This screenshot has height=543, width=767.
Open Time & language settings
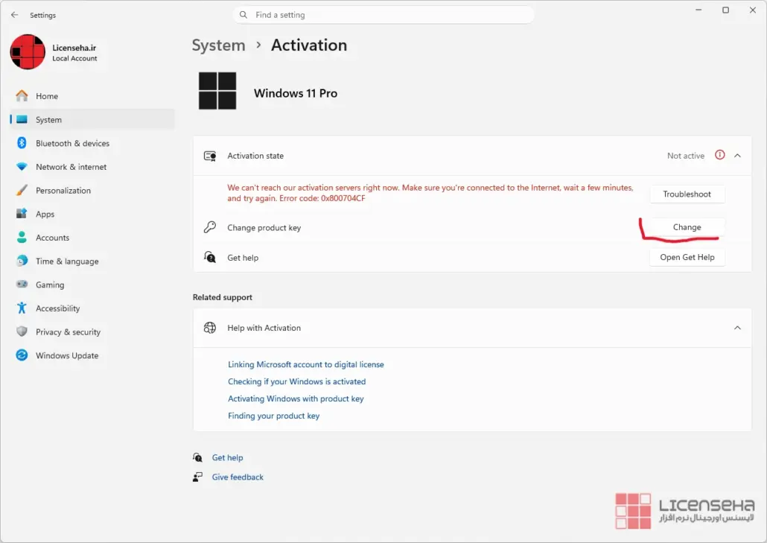(x=92, y=261)
